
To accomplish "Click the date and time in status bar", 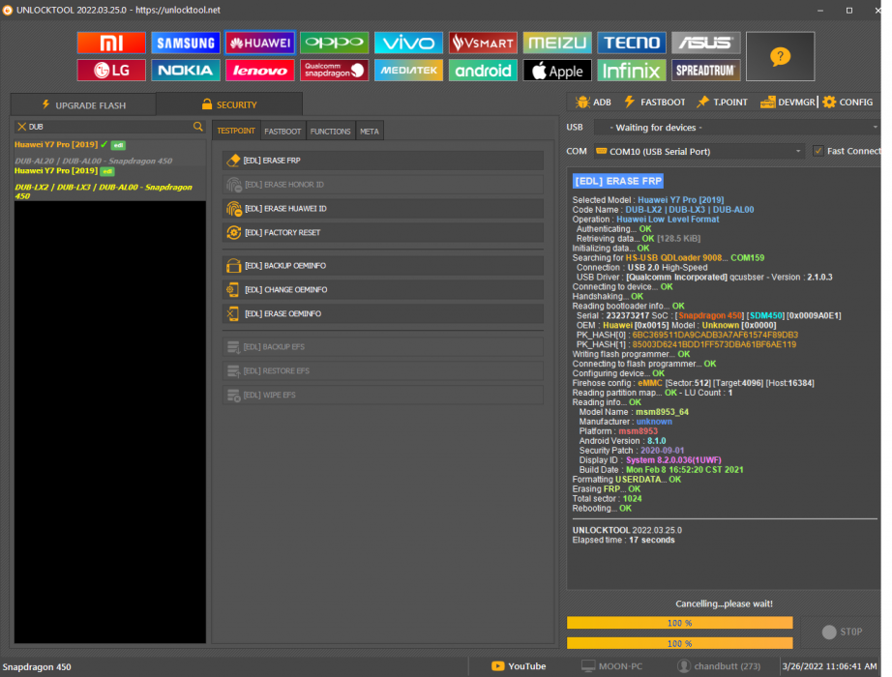I will [829, 666].
